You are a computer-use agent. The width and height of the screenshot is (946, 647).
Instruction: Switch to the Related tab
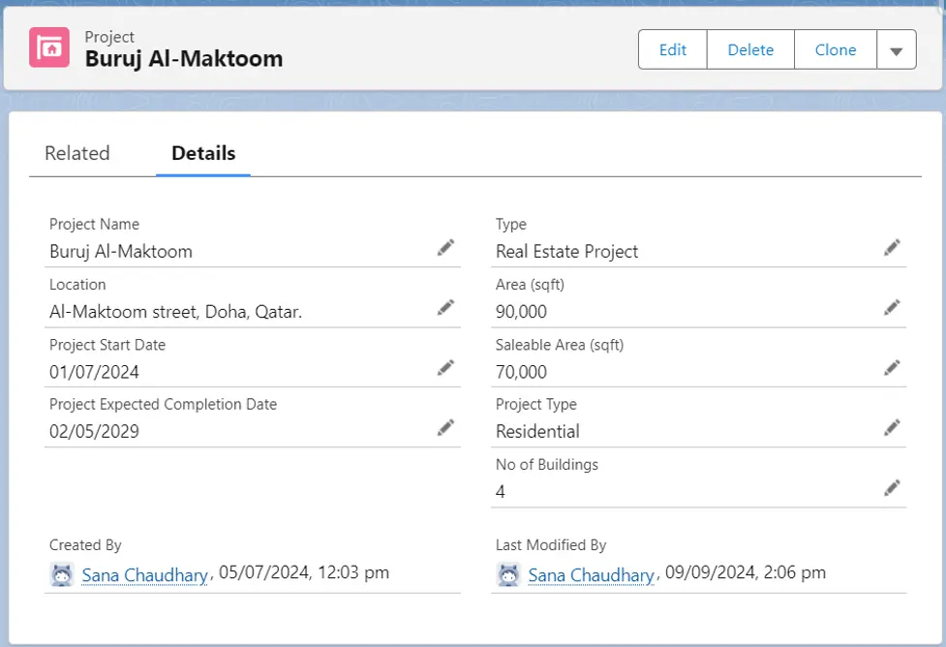[77, 153]
